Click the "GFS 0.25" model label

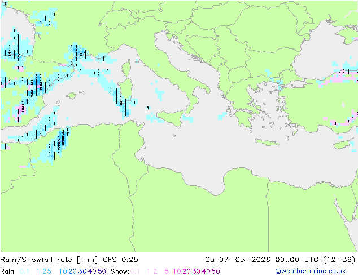120,260
